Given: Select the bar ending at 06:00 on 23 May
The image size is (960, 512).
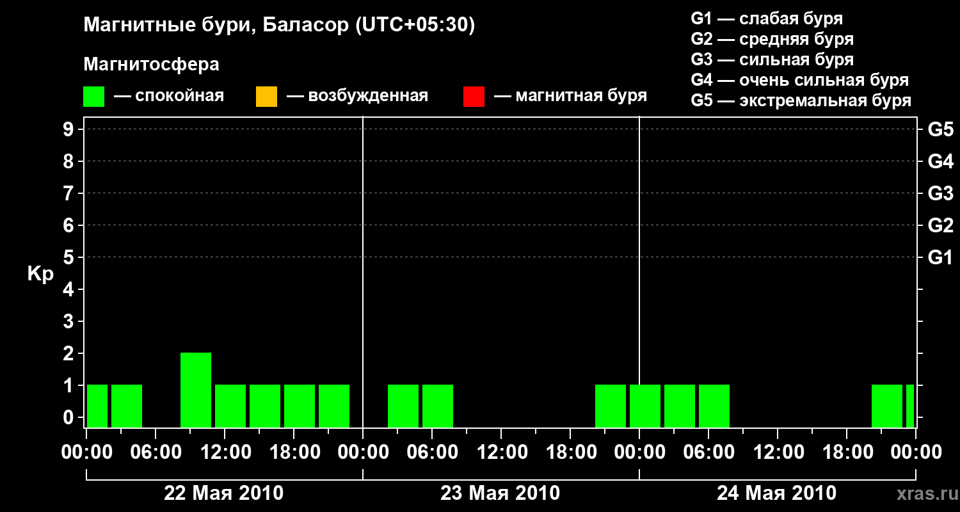Looking at the screenshot, I should coord(403,406).
